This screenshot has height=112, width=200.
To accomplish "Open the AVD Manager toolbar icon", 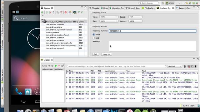I will pyautogui.click(x=193, y=3).
